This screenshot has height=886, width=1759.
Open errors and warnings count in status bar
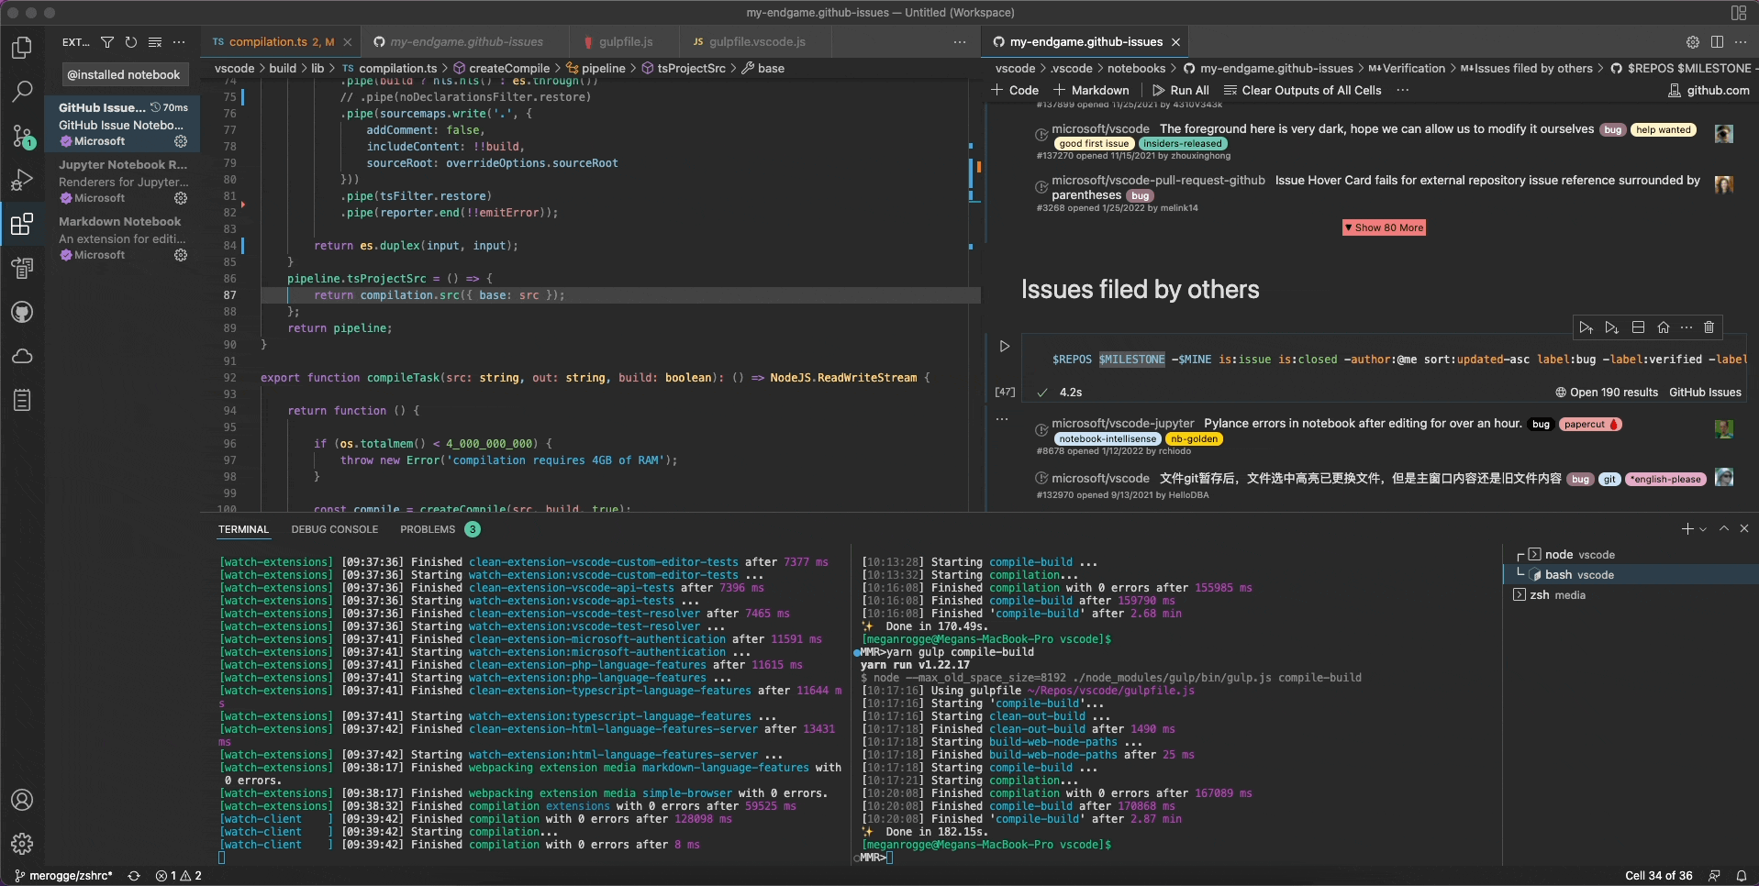click(x=178, y=876)
